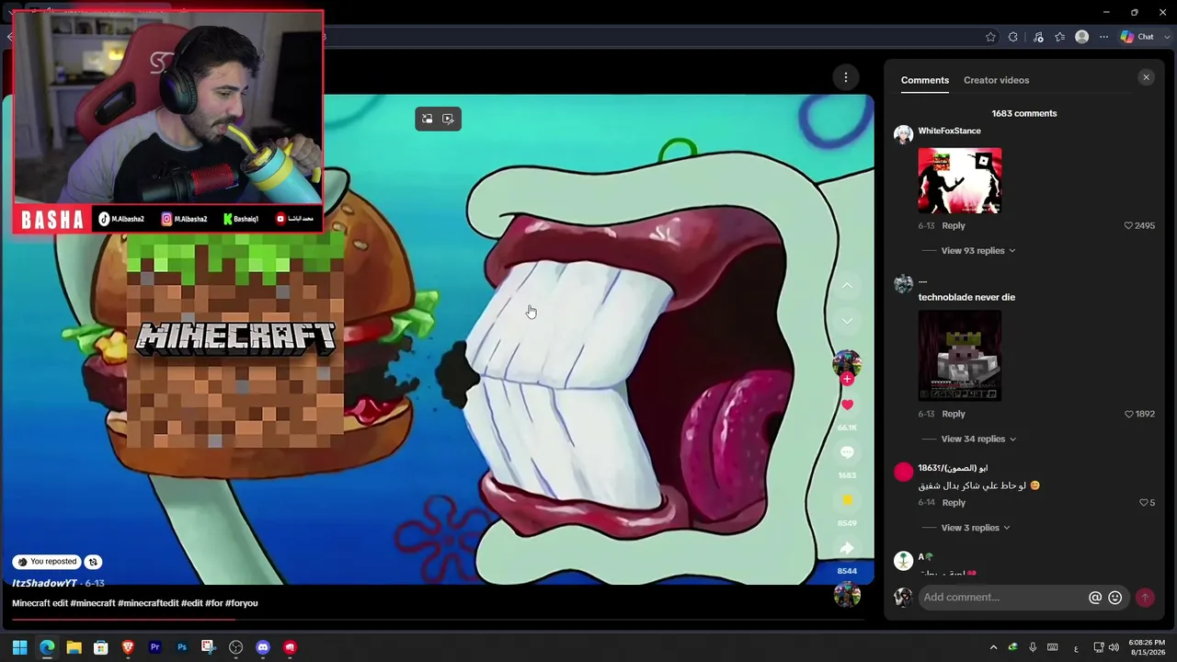The width and height of the screenshot is (1177, 662).
Task: Show hidden icons in the system tray
Action: pyautogui.click(x=993, y=647)
